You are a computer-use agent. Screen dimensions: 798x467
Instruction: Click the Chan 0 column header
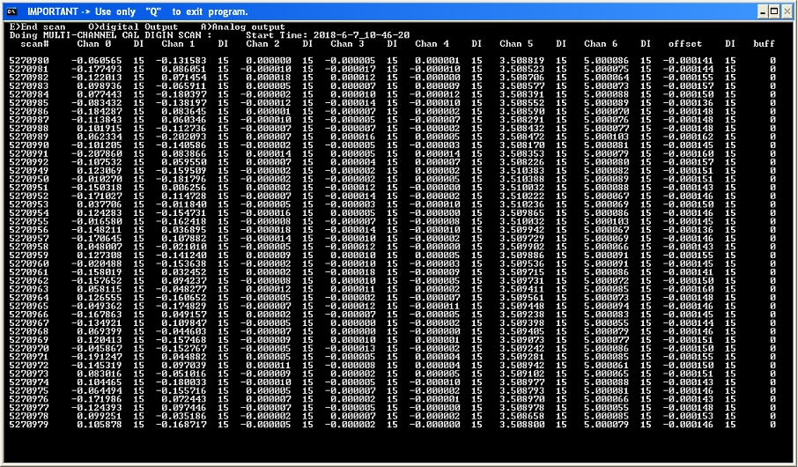(93, 44)
